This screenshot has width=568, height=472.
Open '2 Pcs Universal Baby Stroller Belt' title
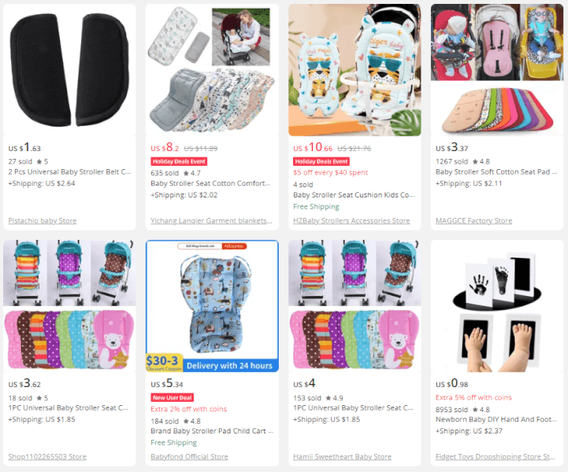click(69, 171)
